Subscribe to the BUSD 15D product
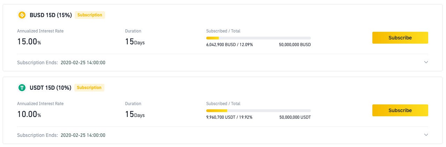 click(400, 38)
